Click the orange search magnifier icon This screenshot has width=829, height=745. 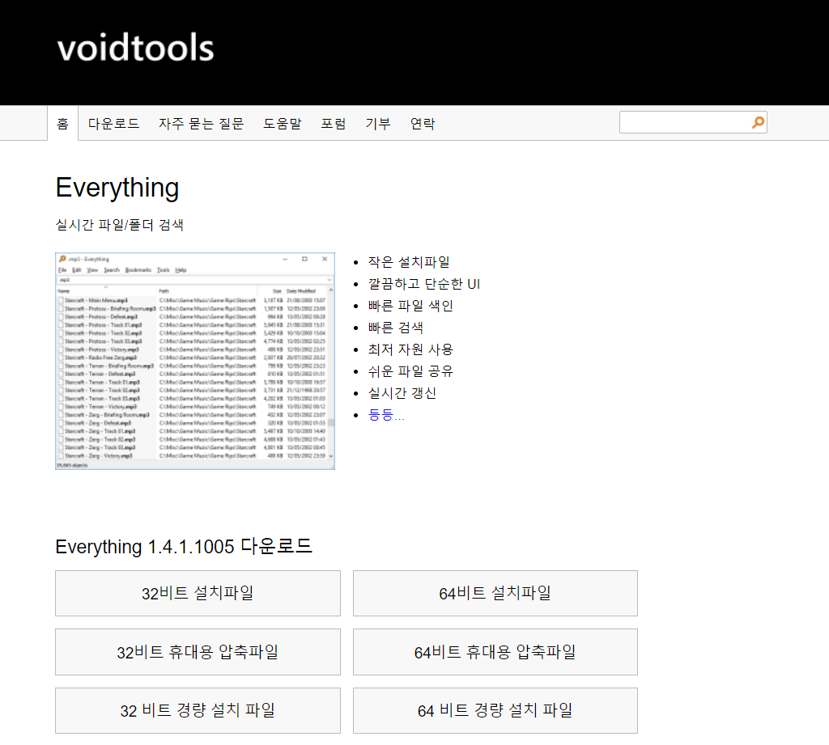coord(758,123)
